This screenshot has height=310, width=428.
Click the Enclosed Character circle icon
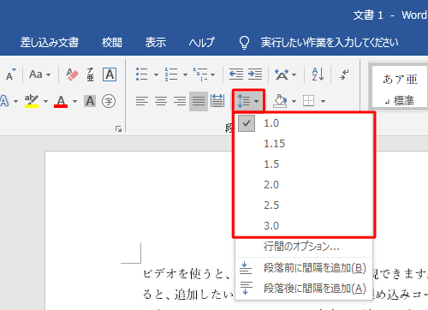click(109, 101)
